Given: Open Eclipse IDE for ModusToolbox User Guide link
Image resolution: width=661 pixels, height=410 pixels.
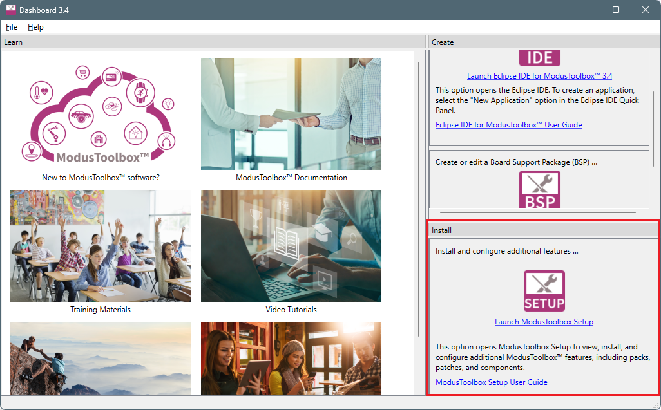Looking at the screenshot, I should [x=508, y=125].
